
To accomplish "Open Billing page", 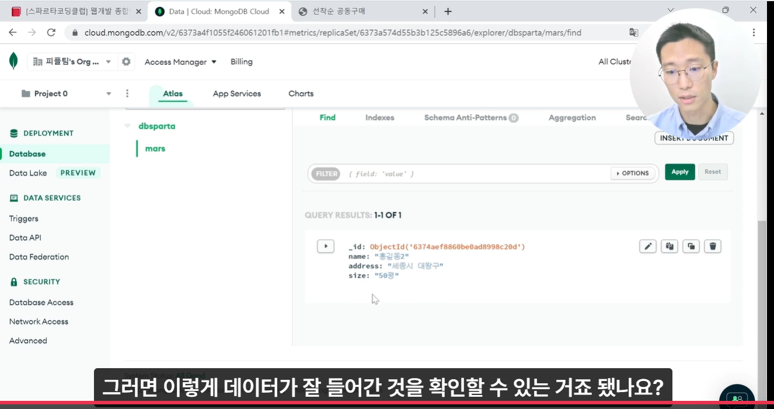I will point(242,62).
